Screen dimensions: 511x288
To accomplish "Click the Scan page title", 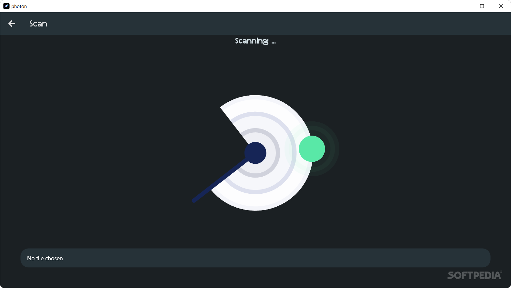I will [x=38, y=24].
